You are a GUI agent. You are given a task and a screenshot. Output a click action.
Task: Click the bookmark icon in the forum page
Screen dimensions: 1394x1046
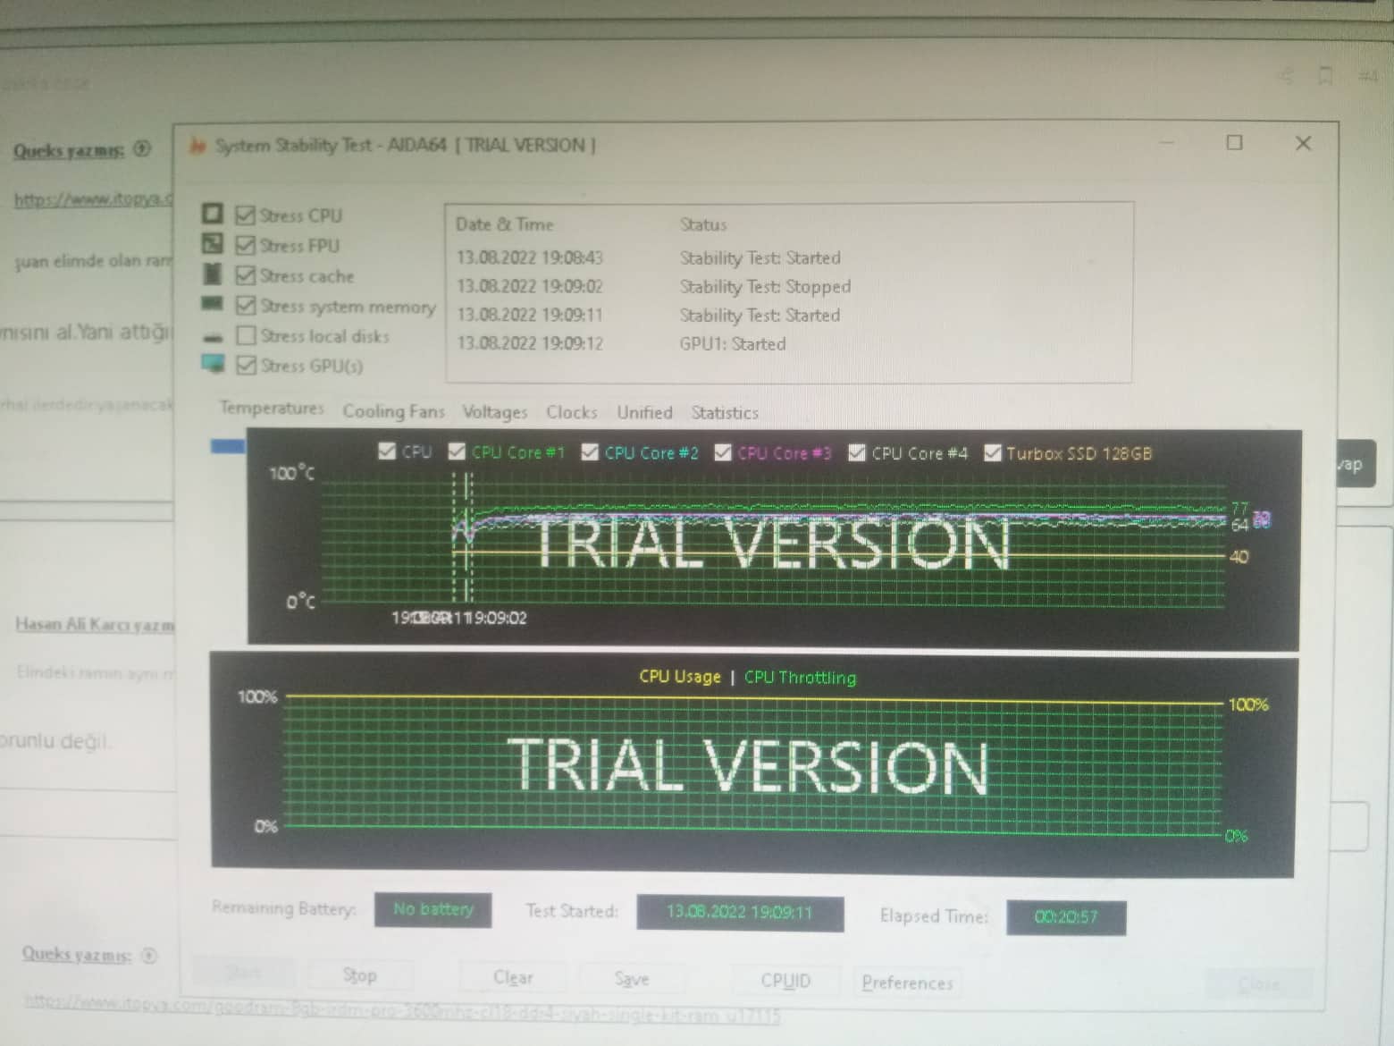[x=1326, y=77]
